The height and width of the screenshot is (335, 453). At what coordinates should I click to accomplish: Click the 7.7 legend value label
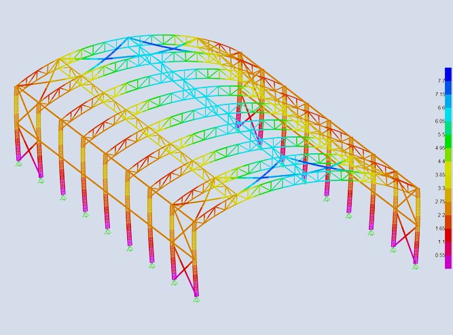point(440,81)
